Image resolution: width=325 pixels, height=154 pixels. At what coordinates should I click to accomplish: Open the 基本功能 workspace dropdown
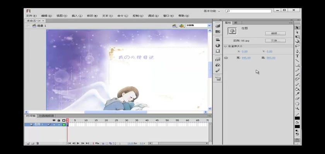[211, 11]
